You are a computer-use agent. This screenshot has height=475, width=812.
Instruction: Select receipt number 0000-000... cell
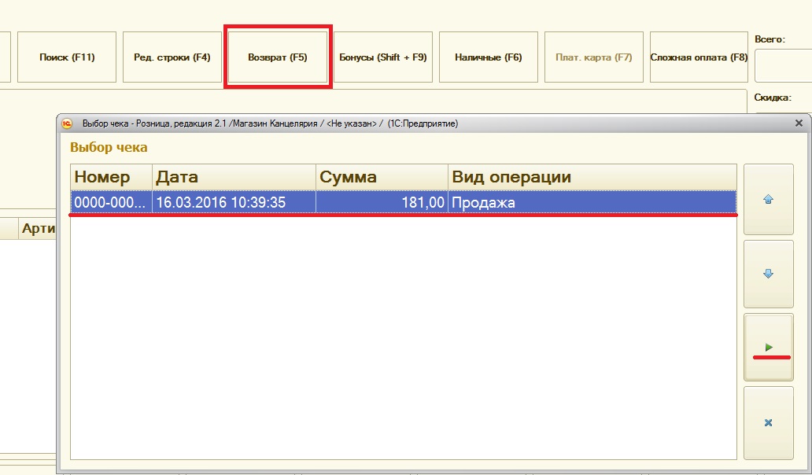[x=112, y=202]
